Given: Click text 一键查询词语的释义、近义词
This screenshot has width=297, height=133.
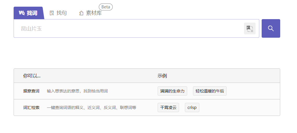Looking at the screenshot, I should point(73,108).
